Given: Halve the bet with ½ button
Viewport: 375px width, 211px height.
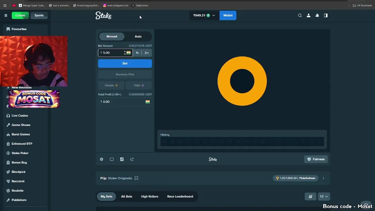Looking at the screenshot, I should (x=137, y=53).
